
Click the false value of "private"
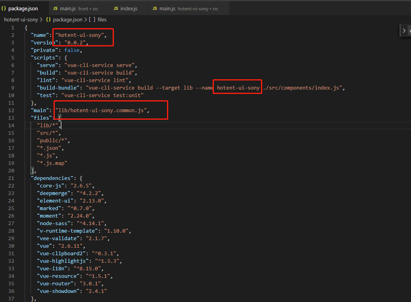coord(72,50)
